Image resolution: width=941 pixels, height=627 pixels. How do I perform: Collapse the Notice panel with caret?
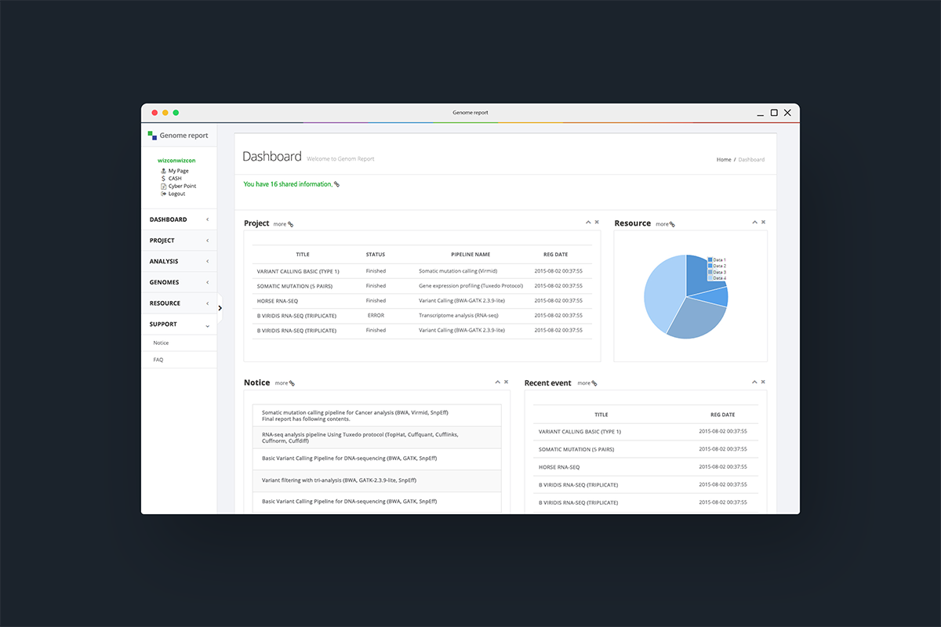pyautogui.click(x=498, y=382)
